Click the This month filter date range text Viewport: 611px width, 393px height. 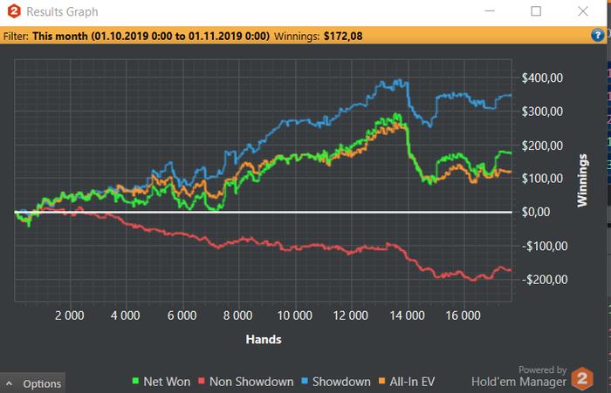[151, 37]
